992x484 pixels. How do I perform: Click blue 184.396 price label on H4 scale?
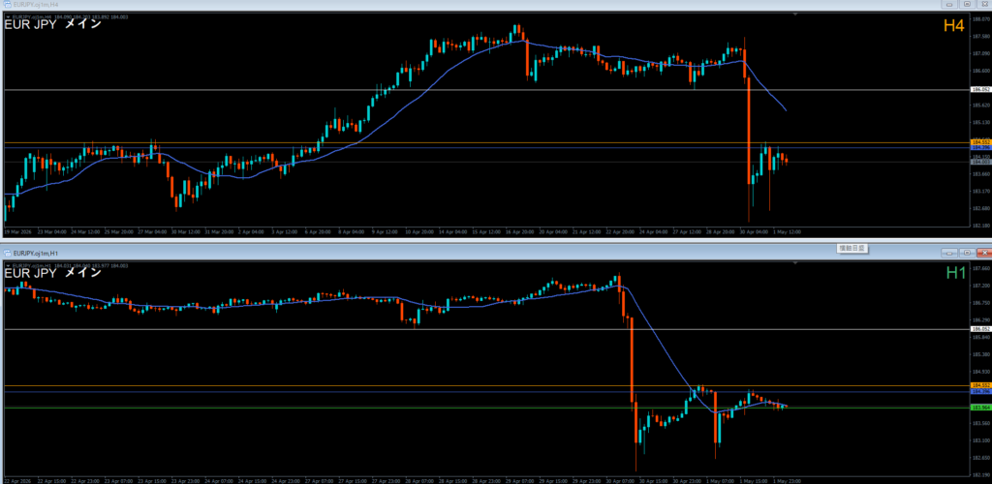pos(980,148)
